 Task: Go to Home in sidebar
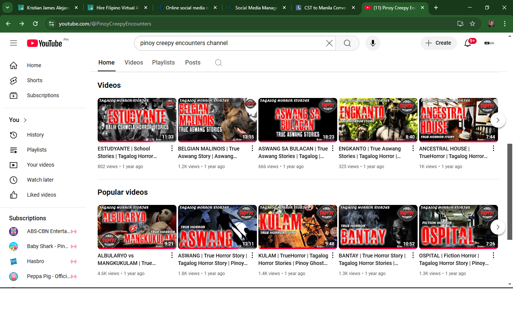pyautogui.click(x=45, y=65)
